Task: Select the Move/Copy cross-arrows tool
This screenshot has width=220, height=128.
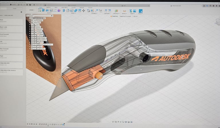Action: (84, 11)
